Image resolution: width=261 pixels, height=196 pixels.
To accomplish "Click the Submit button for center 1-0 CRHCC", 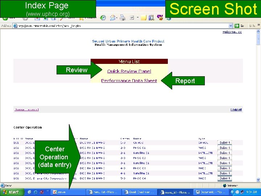I will (224, 143).
